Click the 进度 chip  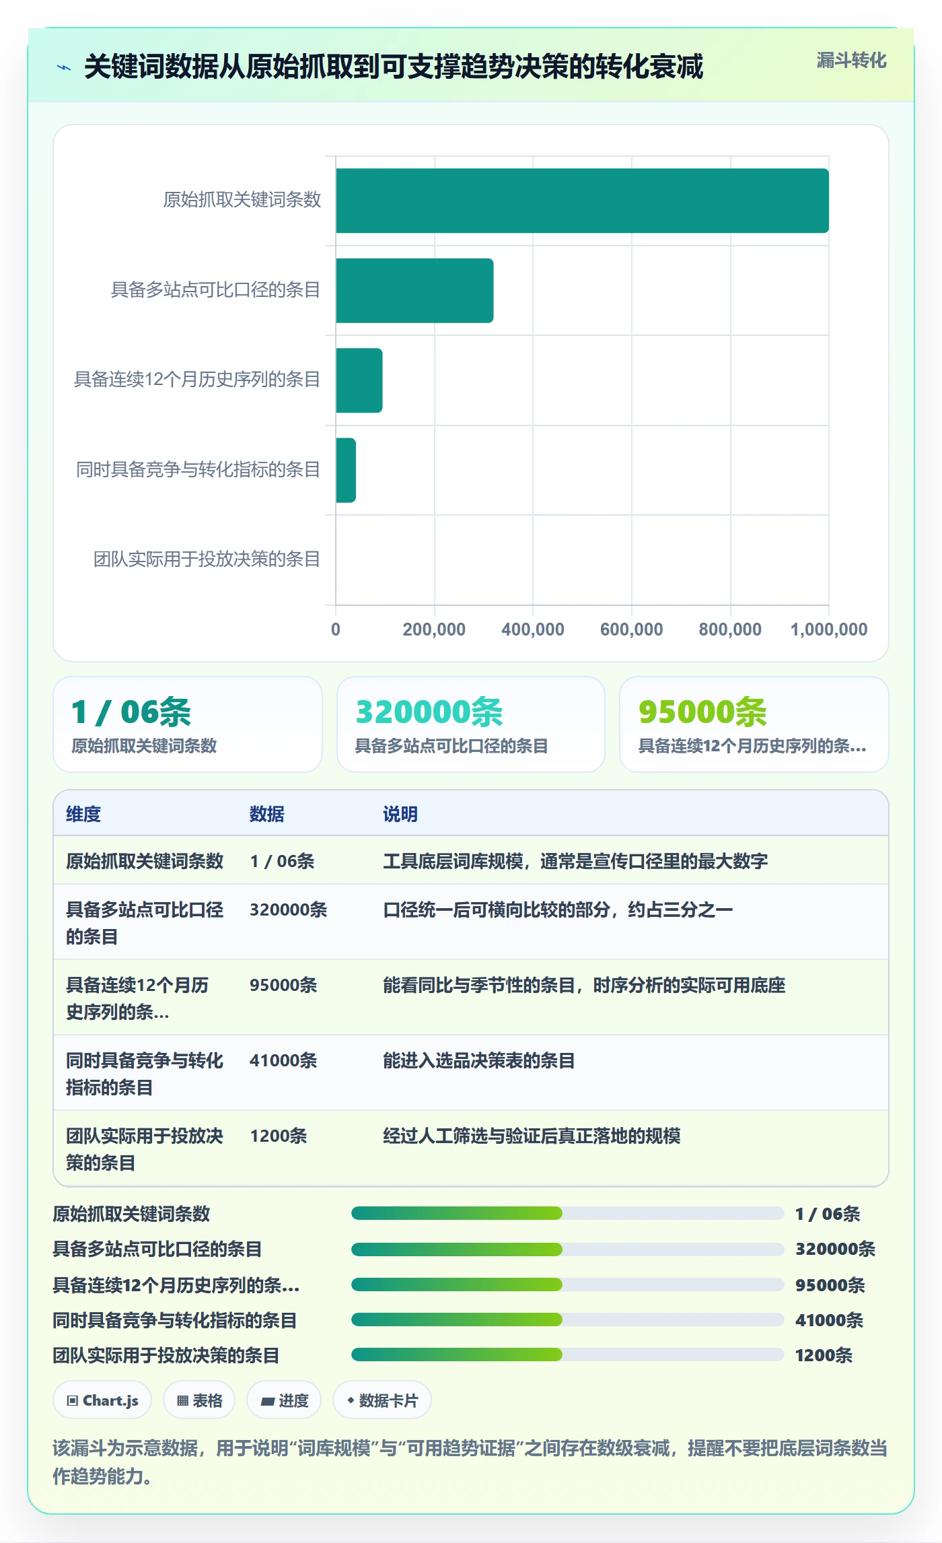(284, 1400)
